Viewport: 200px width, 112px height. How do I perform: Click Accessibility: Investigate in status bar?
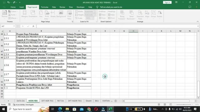23,105
